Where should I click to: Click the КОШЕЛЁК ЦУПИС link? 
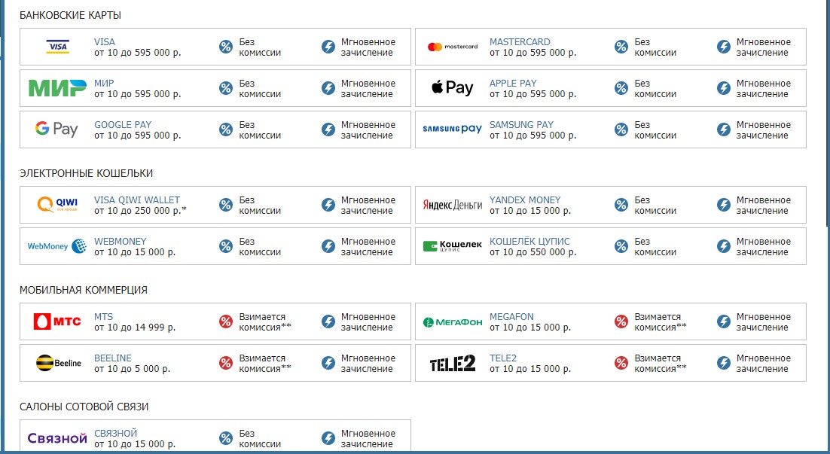point(529,242)
